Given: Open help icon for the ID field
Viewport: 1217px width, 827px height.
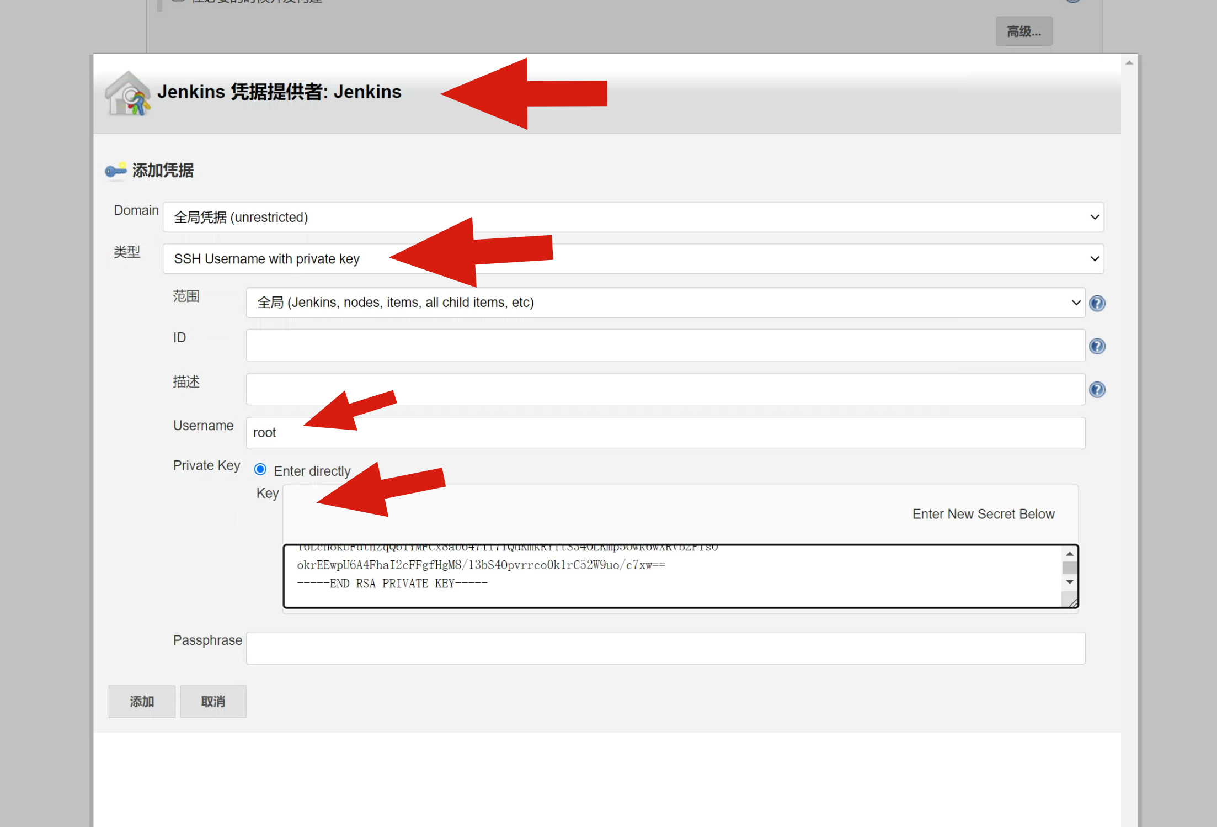Looking at the screenshot, I should (x=1097, y=346).
